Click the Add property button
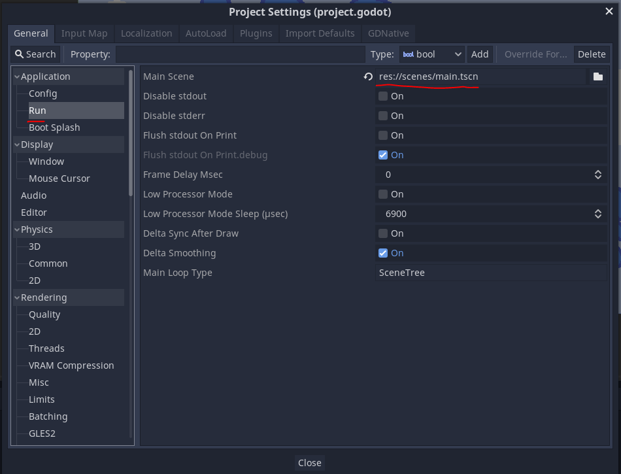The width and height of the screenshot is (621, 474). pyautogui.click(x=480, y=54)
